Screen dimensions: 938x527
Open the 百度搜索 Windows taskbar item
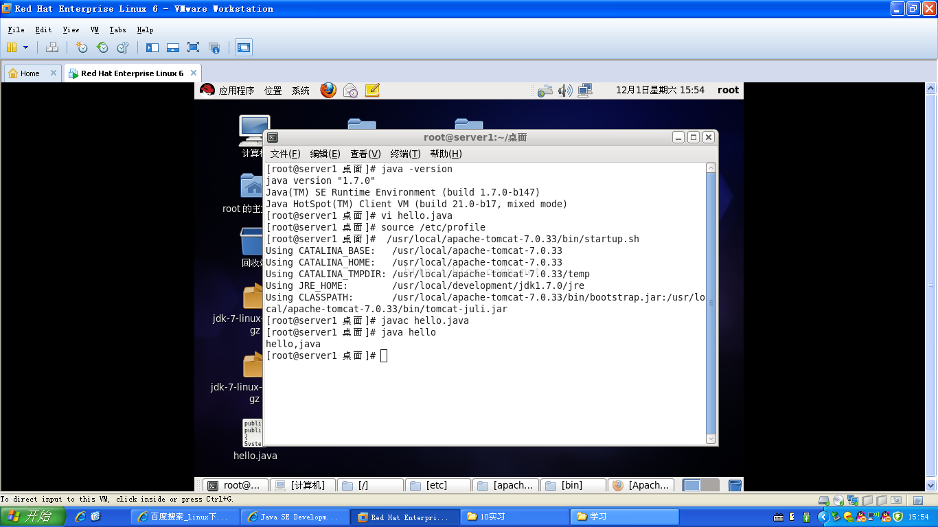[185, 517]
